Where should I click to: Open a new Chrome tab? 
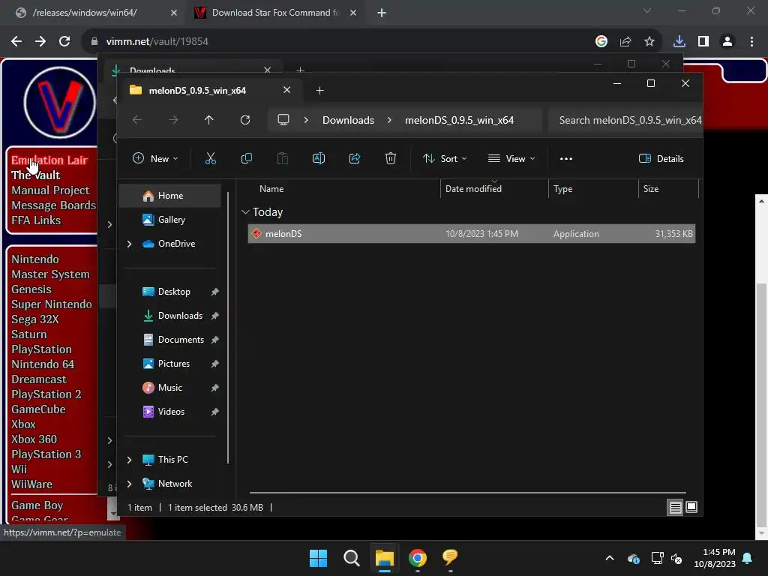click(382, 13)
